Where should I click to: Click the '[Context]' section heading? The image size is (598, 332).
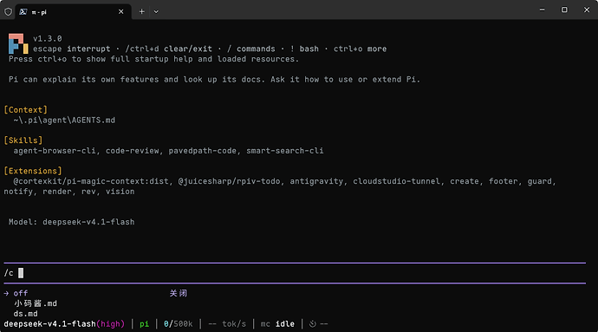[x=25, y=110]
